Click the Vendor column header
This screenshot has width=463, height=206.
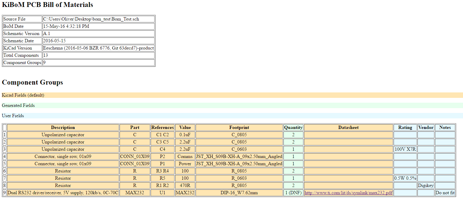point(426,127)
